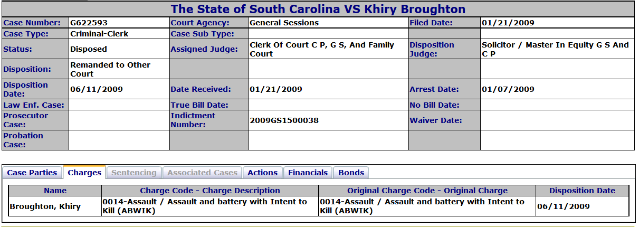
Task: Click indictment number 2009GS1500038
Action: click(284, 120)
